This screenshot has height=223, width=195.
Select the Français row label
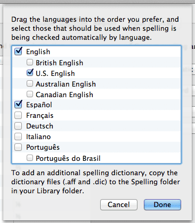[40, 116]
